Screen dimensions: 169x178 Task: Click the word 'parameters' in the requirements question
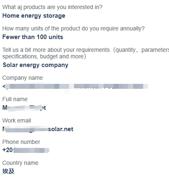click(155, 50)
